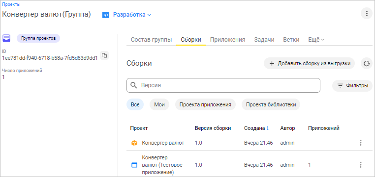Screen dimensions: 375x177
Task: Copy the group ID to clipboard
Action: click(104, 55)
